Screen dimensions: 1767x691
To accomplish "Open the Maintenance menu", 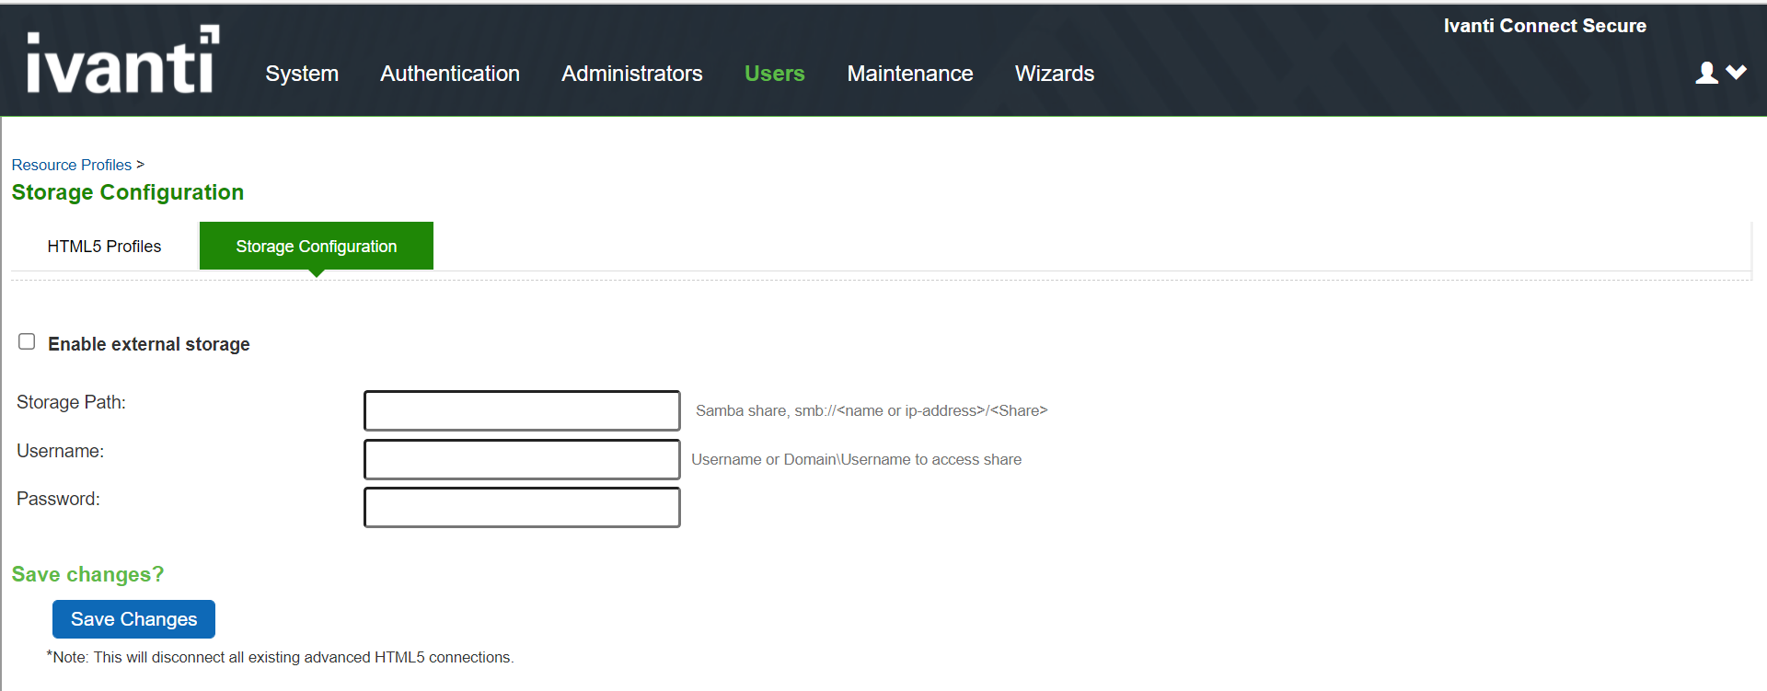I will (x=909, y=74).
